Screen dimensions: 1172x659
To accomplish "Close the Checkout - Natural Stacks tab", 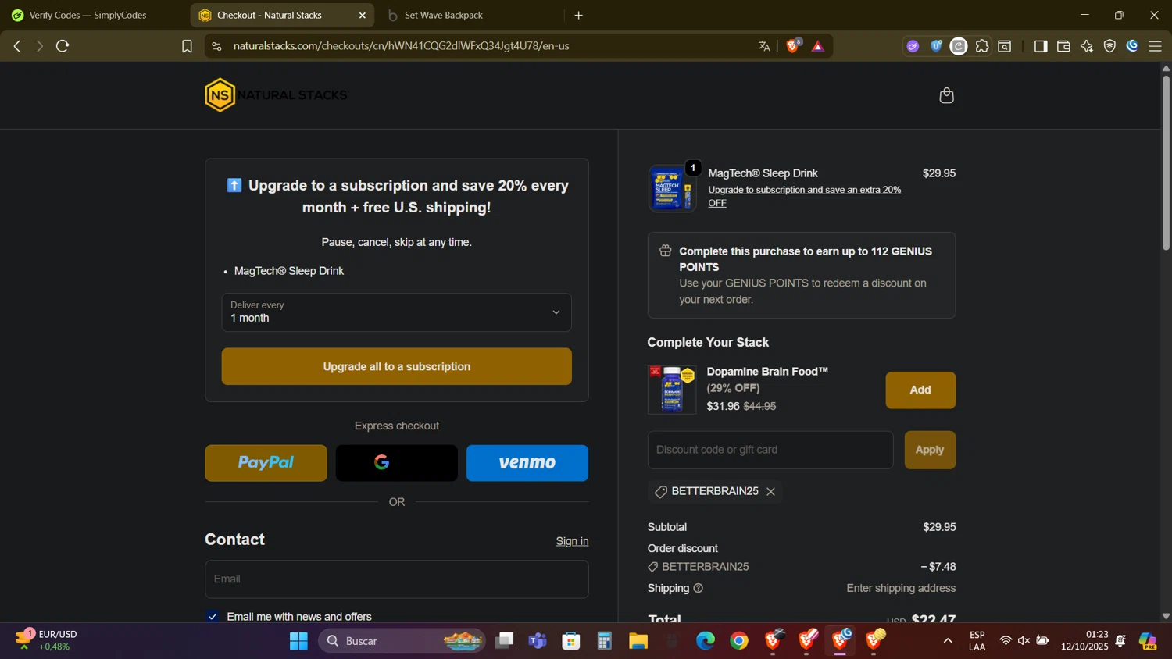I will coord(362,15).
